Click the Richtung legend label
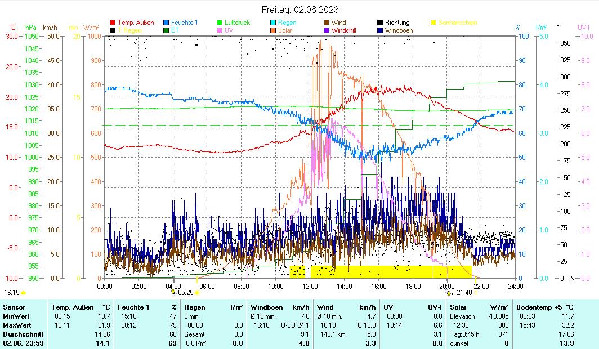This screenshot has width=599, height=349. 397,23
